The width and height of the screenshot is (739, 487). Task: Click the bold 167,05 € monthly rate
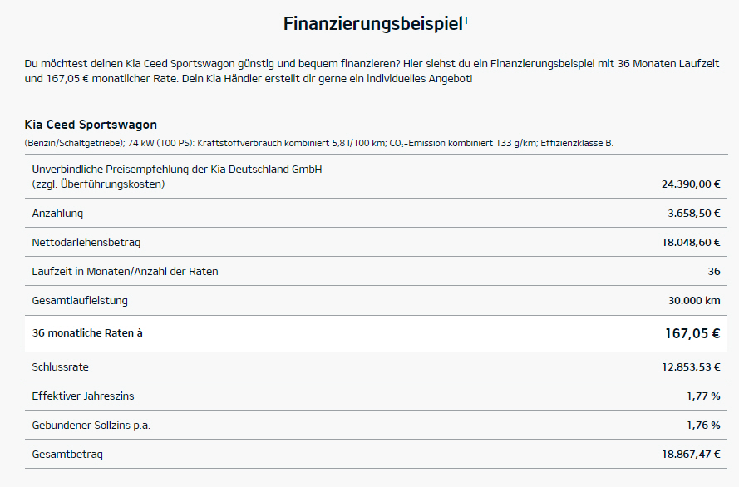692,333
